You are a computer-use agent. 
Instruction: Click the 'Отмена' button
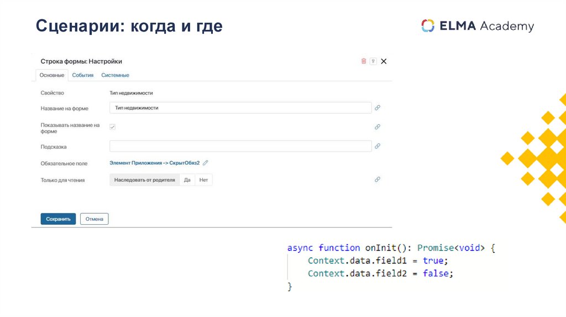point(95,219)
